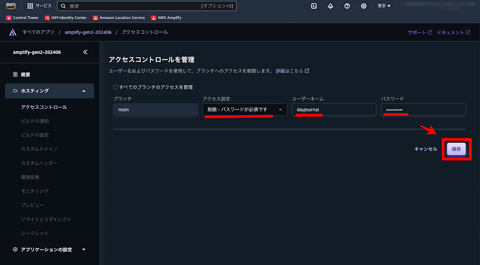Image resolution: width=480 pixels, height=265 pixels.
Task: Open リライトとリダイレクト page
Action: coord(46,219)
